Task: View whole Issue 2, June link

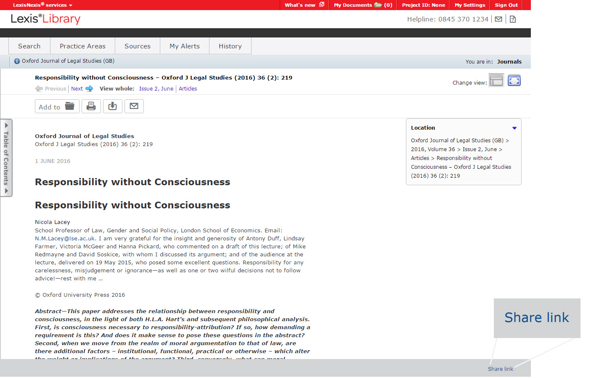Action: click(156, 89)
